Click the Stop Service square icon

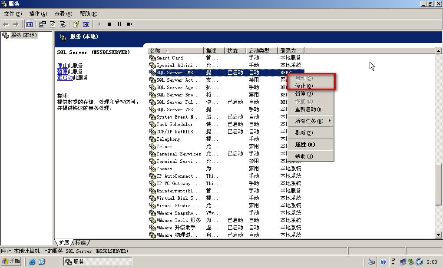tap(109, 24)
